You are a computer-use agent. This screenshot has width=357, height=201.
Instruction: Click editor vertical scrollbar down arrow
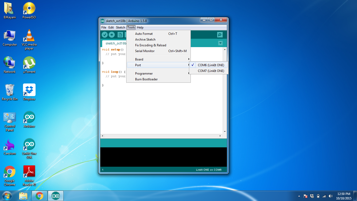point(225,132)
